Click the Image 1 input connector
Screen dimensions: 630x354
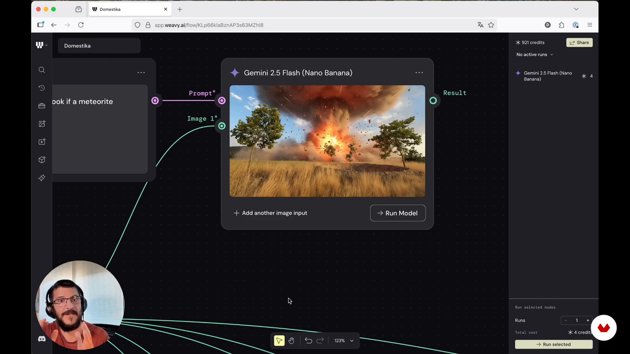tap(222, 126)
